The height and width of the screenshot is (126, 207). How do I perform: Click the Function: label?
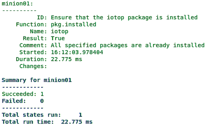(x=31, y=25)
